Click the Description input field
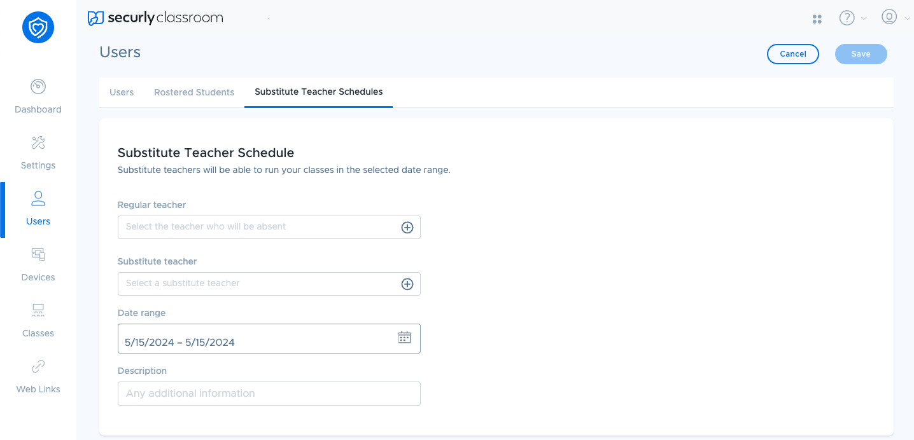 click(x=269, y=394)
